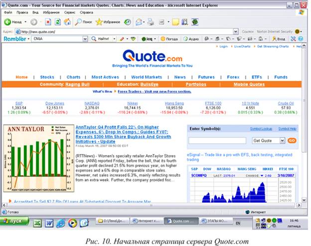Click the ICQ flower toolbar icon
Image resolution: width=311 pixels, height=246 pixels.
point(195,22)
